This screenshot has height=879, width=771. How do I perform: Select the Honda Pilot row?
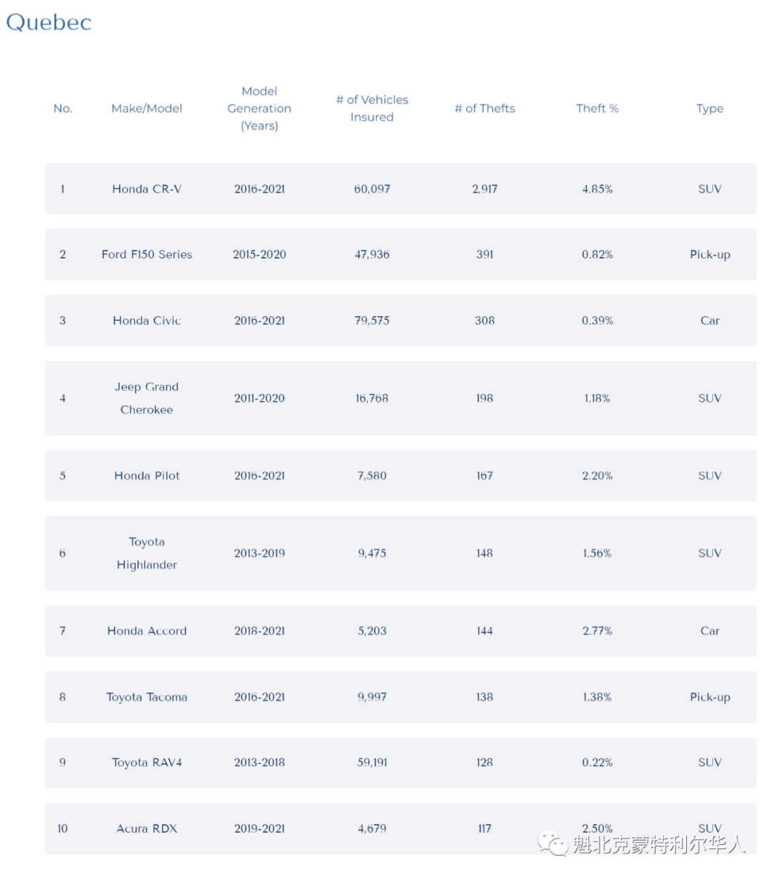(x=400, y=476)
